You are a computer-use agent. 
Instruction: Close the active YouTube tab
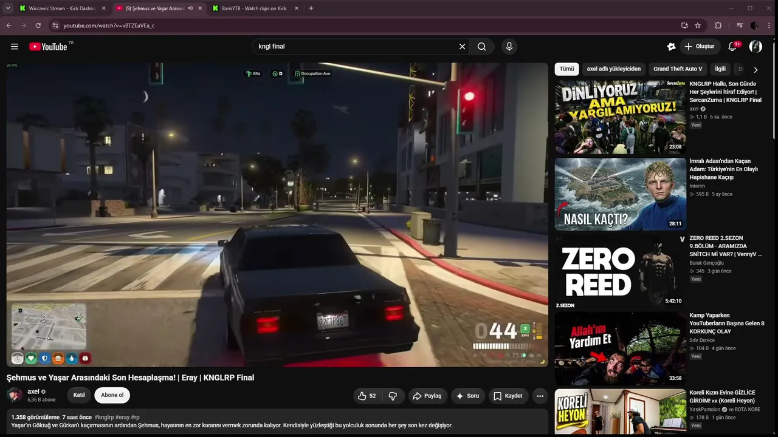tap(200, 8)
